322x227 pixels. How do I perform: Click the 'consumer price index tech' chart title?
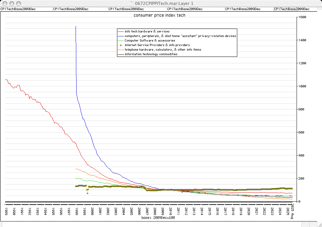[159, 15]
